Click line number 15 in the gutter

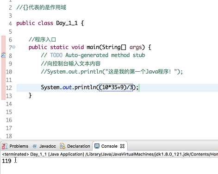tap(9, 112)
